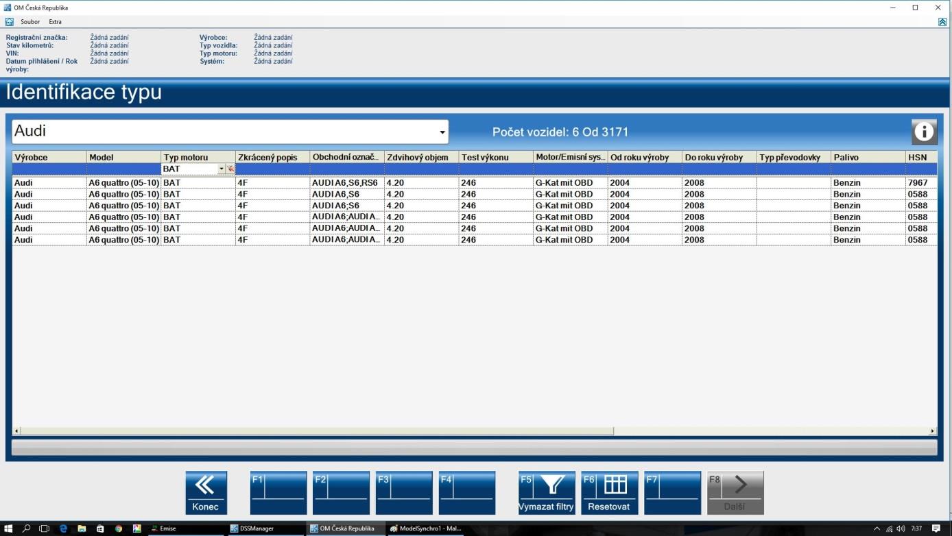
Task: Click into the BAT filter text field
Action: (x=190, y=169)
